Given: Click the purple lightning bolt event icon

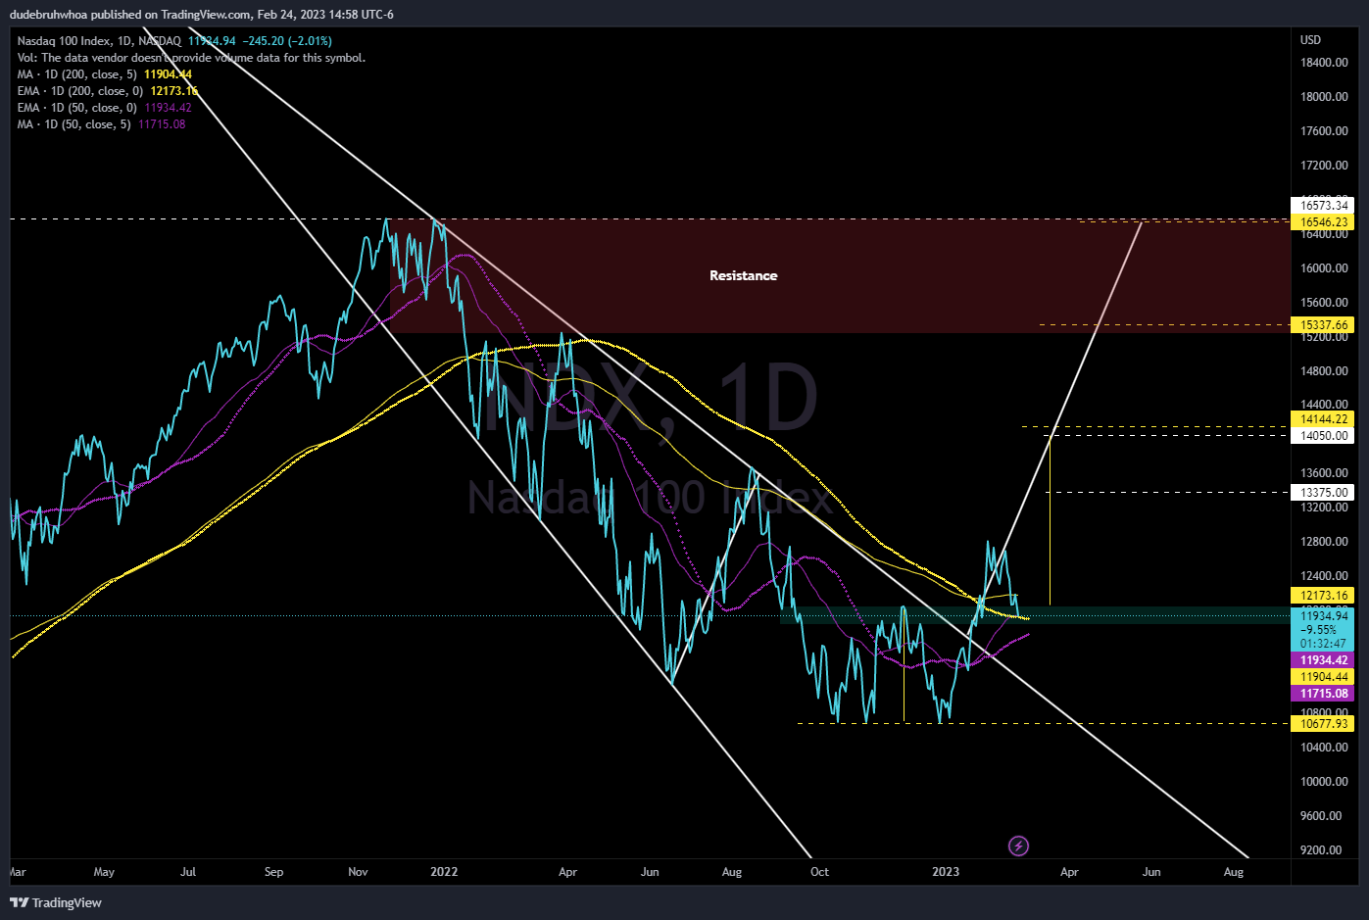Looking at the screenshot, I should [x=1018, y=846].
